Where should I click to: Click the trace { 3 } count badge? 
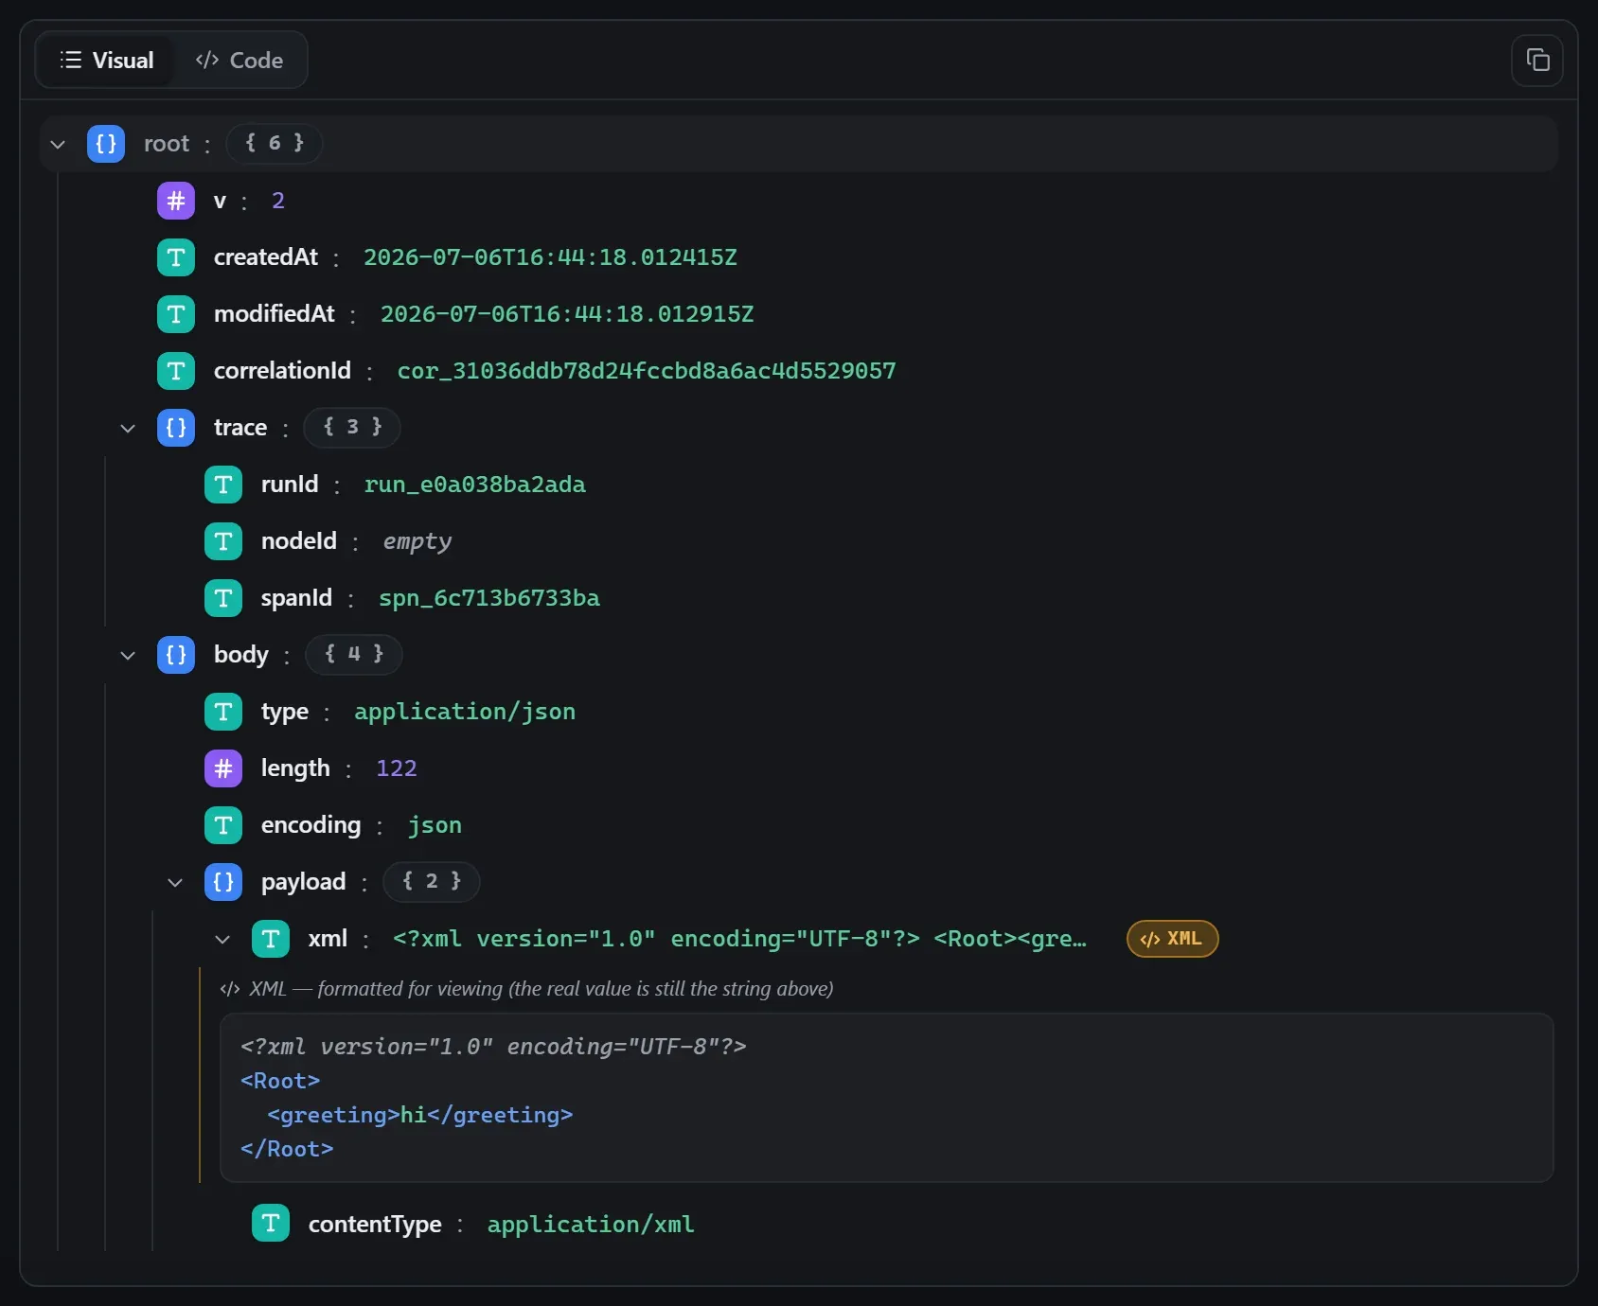(x=352, y=428)
